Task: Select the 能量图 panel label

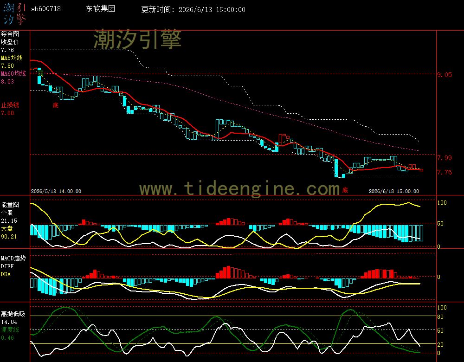Action: coord(10,205)
